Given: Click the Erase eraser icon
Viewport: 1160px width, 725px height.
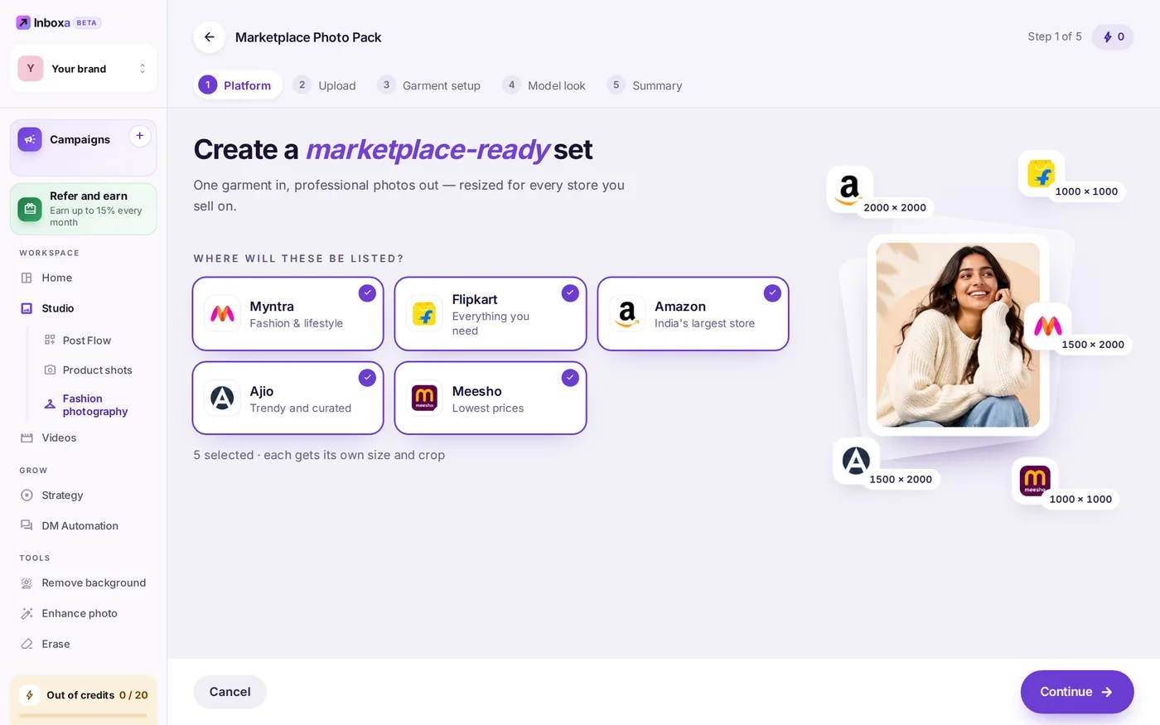Looking at the screenshot, I should (x=27, y=644).
